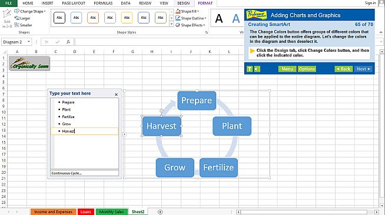Select column D header
The width and height of the screenshot is (385, 215).
tap(75, 52)
